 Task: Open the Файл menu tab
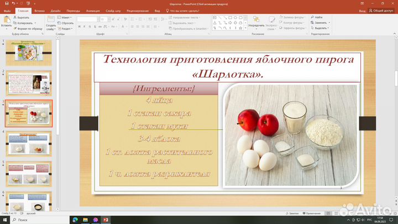(7, 11)
